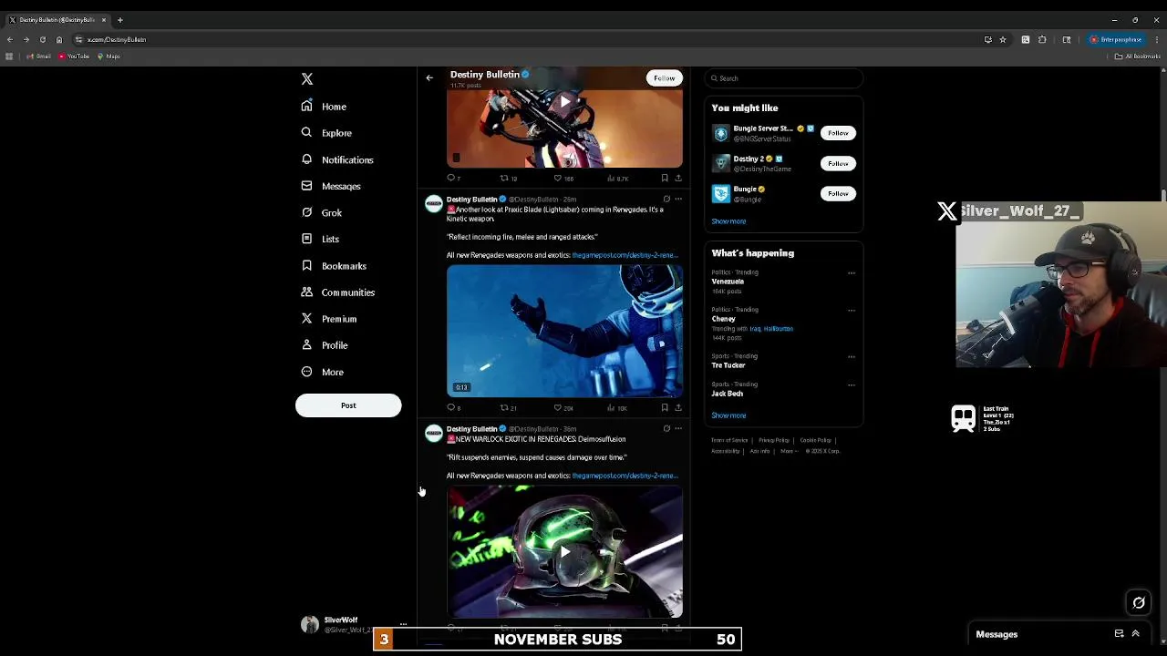The width and height of the screenshot is (1167, 656).
Task: Open thegamepost link in Warlock exotic post
Action: pyautogui.click(x=625, y=476)
